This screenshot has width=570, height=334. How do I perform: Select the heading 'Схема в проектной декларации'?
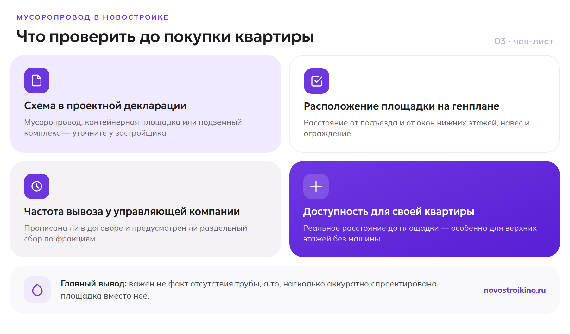105,106
